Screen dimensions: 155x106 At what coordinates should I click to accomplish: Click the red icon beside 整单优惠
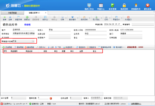pyautogui.click(x=51, y=98)
